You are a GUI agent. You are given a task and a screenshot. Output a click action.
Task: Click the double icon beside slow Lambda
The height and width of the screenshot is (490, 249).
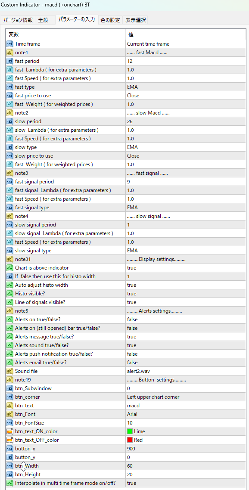(10, 130)
